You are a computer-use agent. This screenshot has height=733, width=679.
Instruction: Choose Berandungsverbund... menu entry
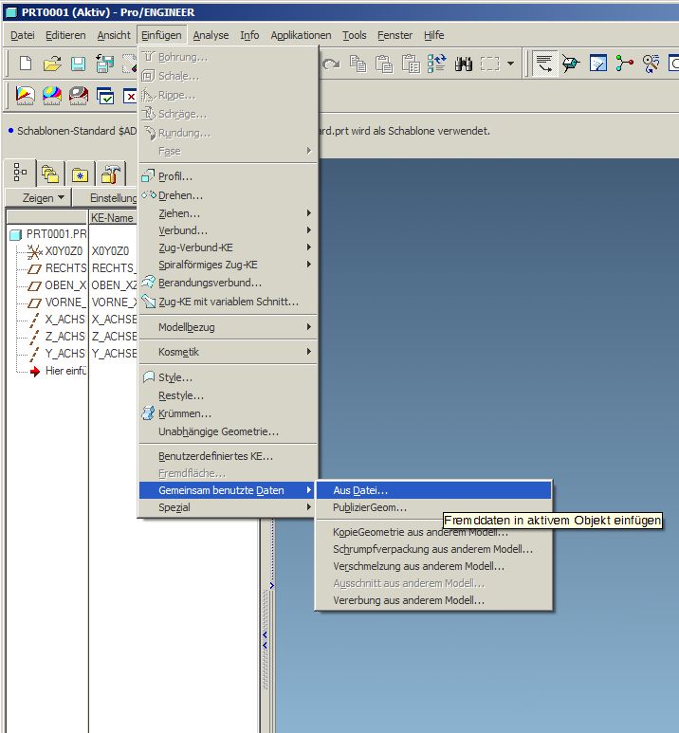[228, 283]
